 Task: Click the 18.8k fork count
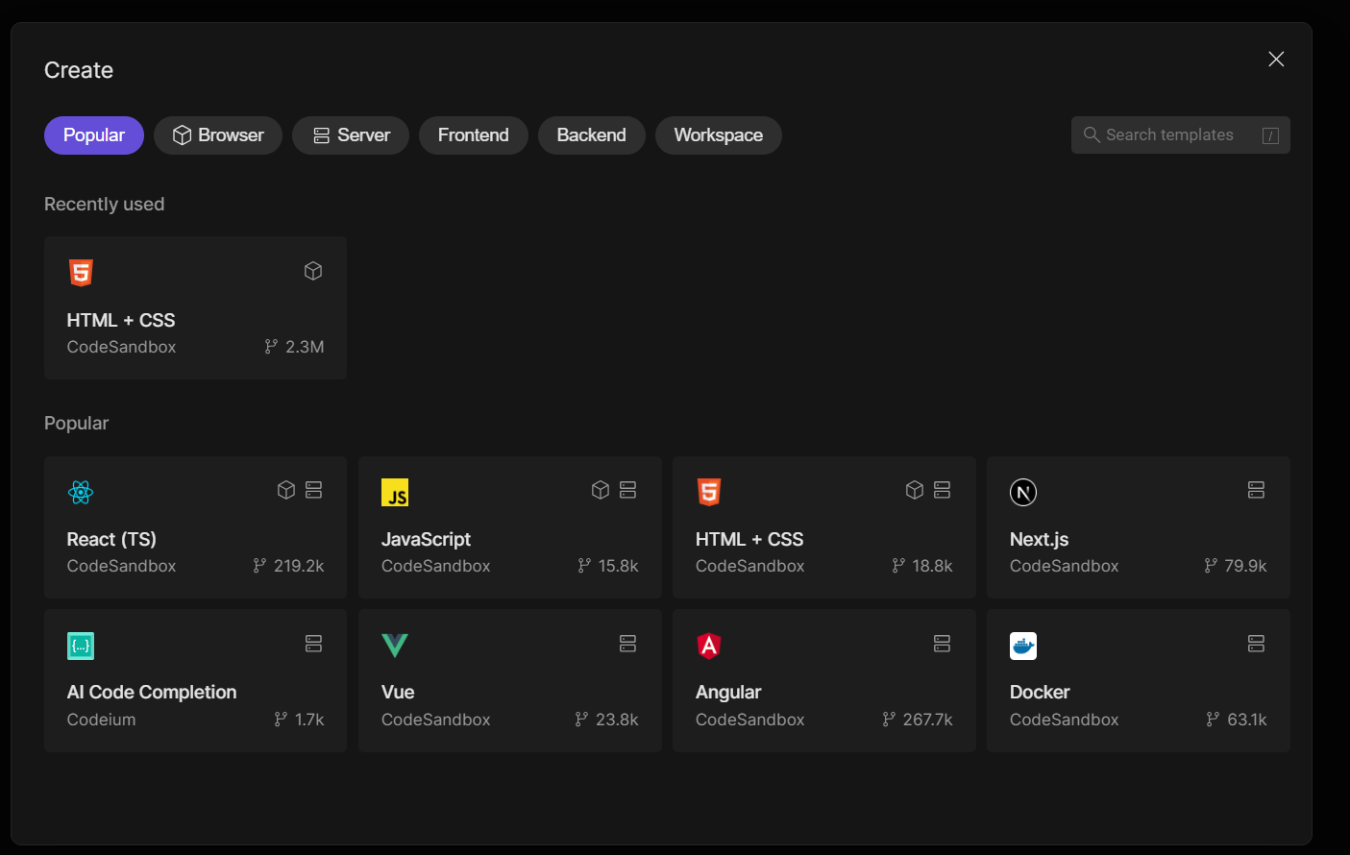[x=922, y=566]
